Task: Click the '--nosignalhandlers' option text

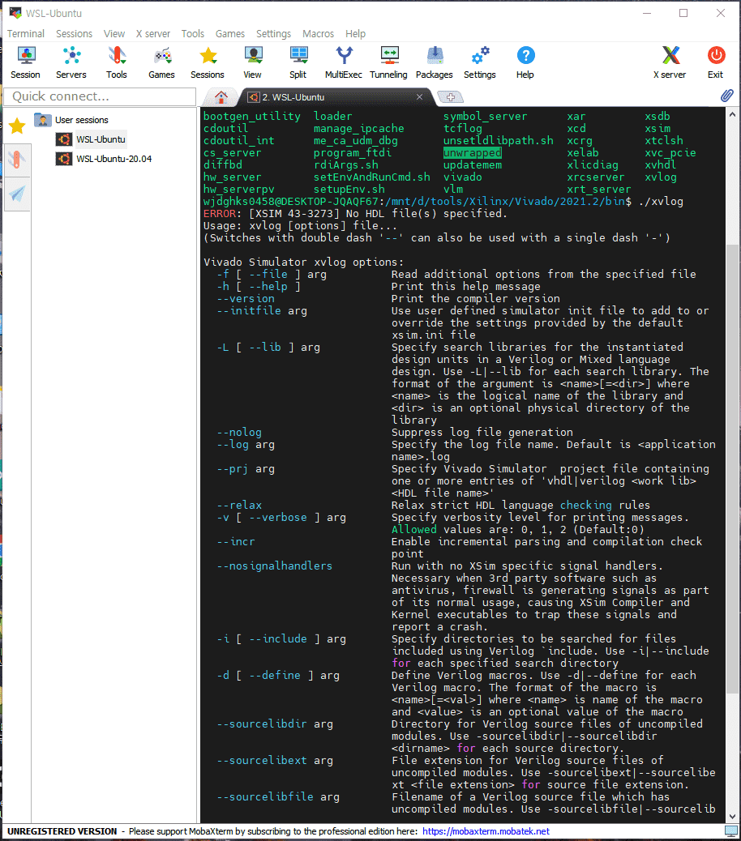Action: coord(274,566)
